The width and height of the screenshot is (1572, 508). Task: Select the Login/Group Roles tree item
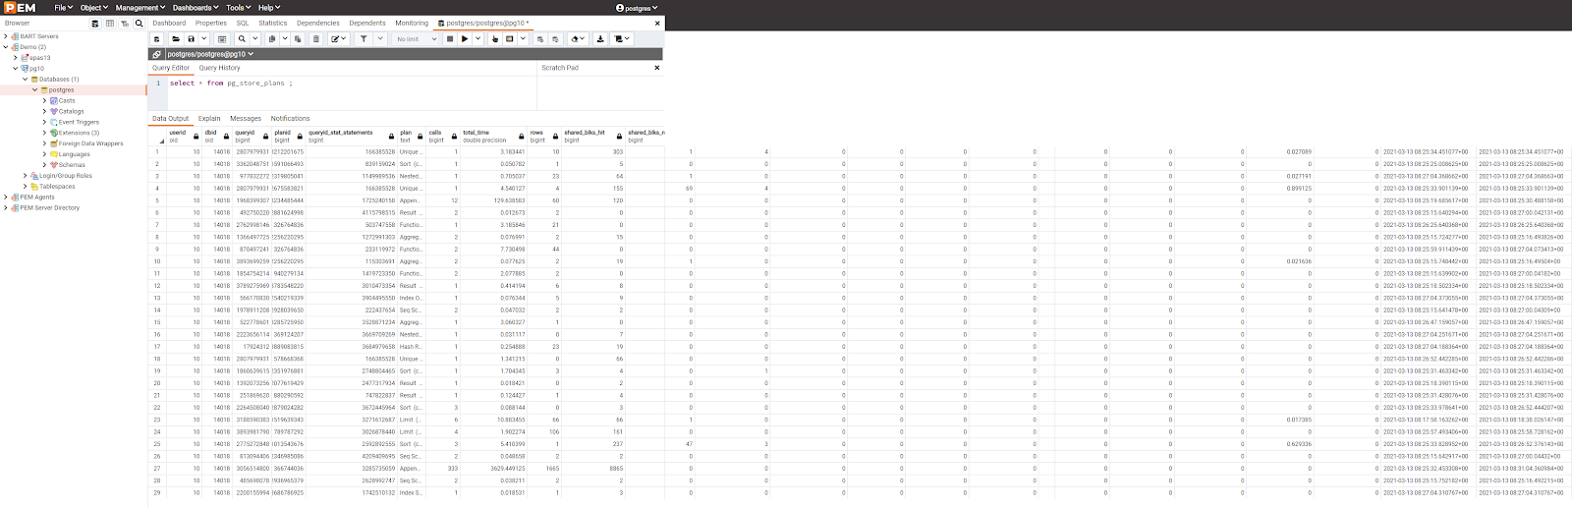point(66,176)
